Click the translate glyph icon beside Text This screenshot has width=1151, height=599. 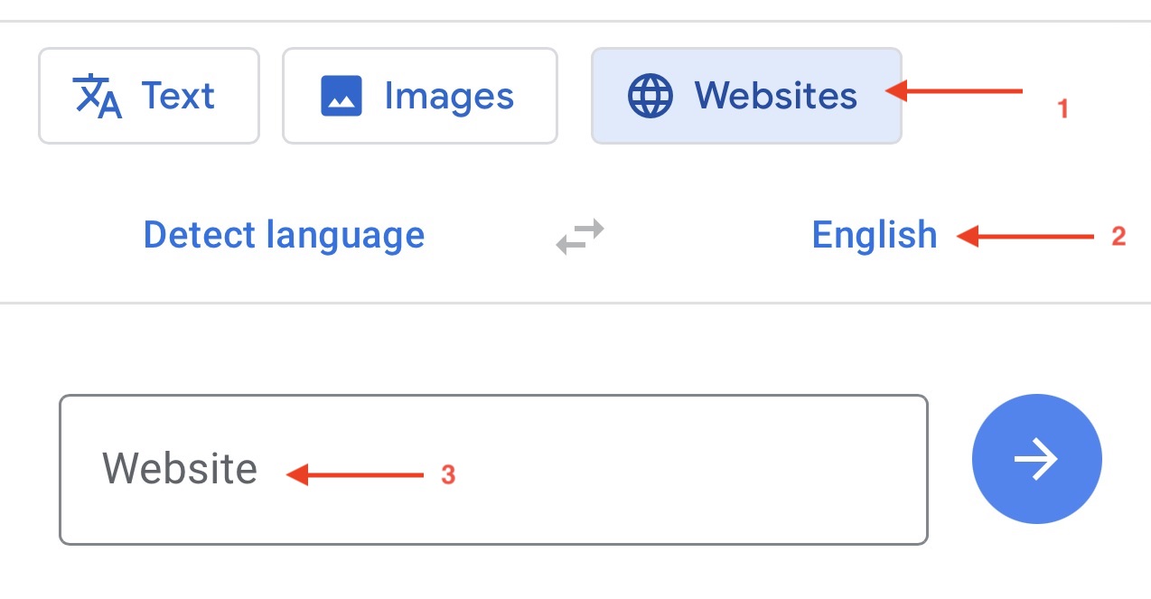(98, 96)
